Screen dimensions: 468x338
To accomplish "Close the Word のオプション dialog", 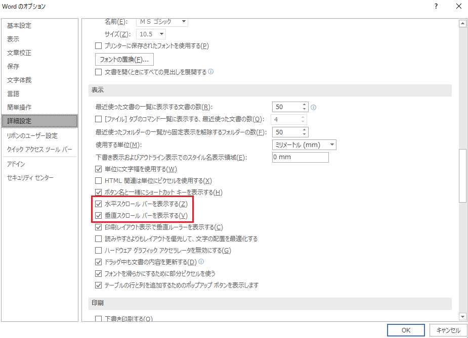I will click(x=459, y=6).
